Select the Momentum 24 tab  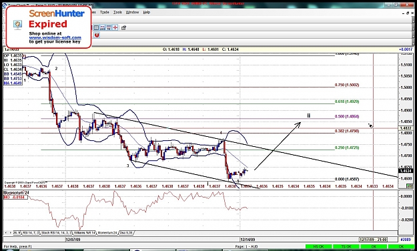pos(107,232)
